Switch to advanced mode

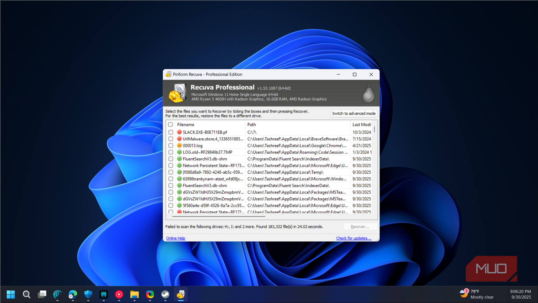pos(354,113)
